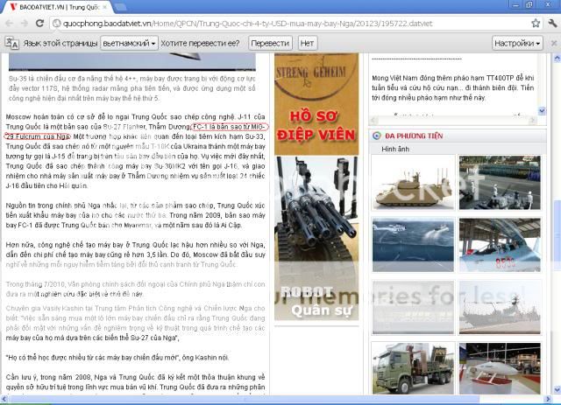Open the Chrome wrench menu
561x405 pixels.
tap(552, 24)
